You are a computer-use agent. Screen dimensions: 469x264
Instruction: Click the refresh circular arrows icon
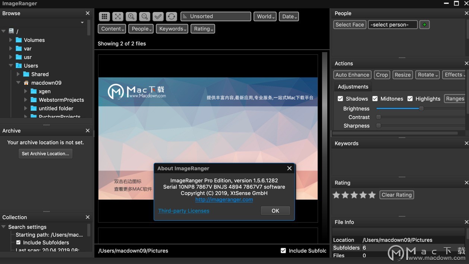tap(171, 16)
